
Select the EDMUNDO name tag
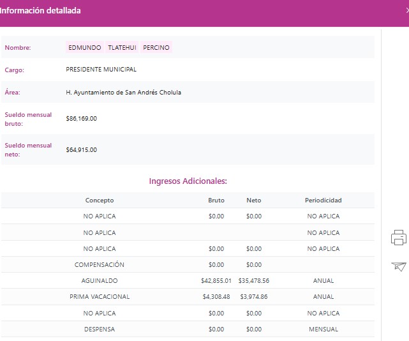click(x=84, y=48)
